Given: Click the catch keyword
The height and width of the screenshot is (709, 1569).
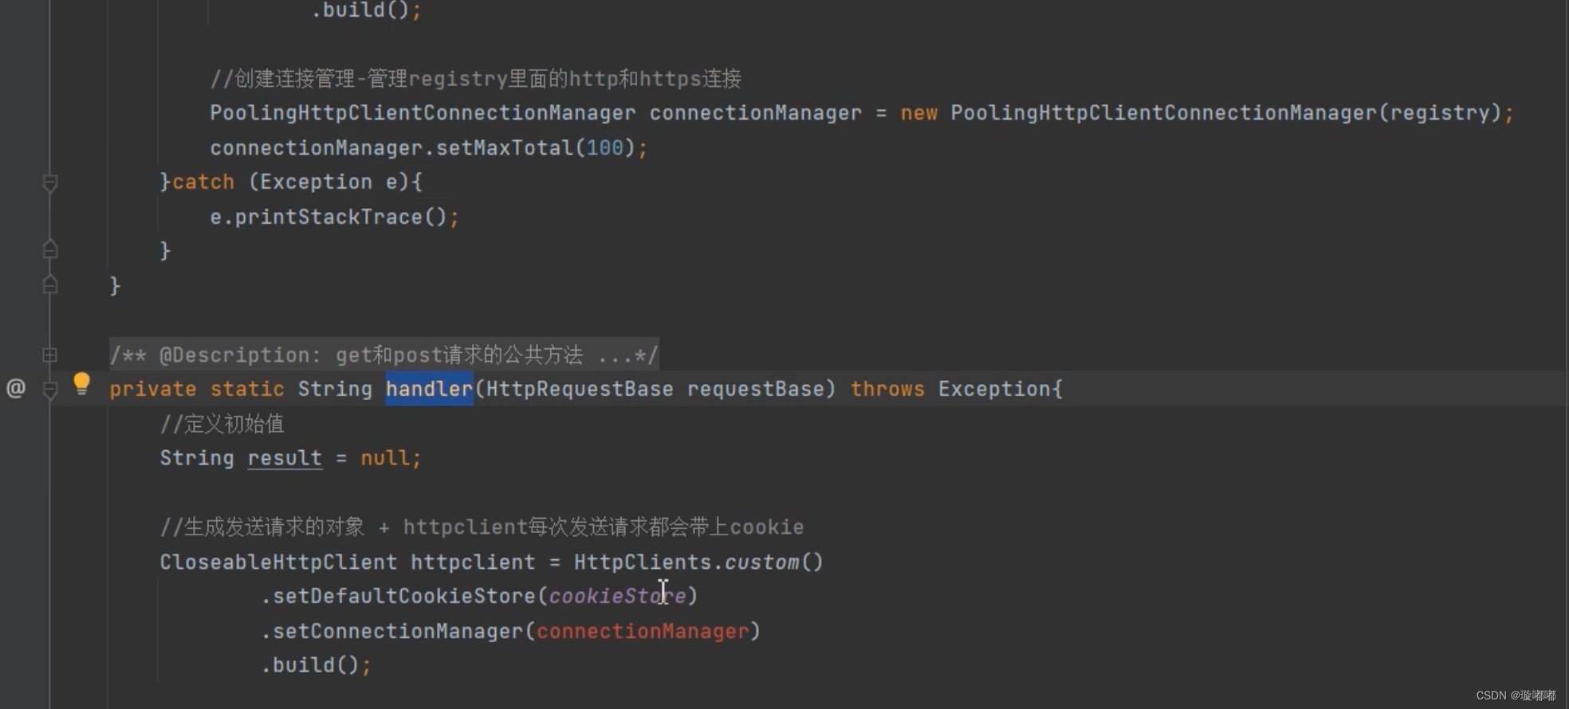Looking at the screenshot, I should point(203,182).
